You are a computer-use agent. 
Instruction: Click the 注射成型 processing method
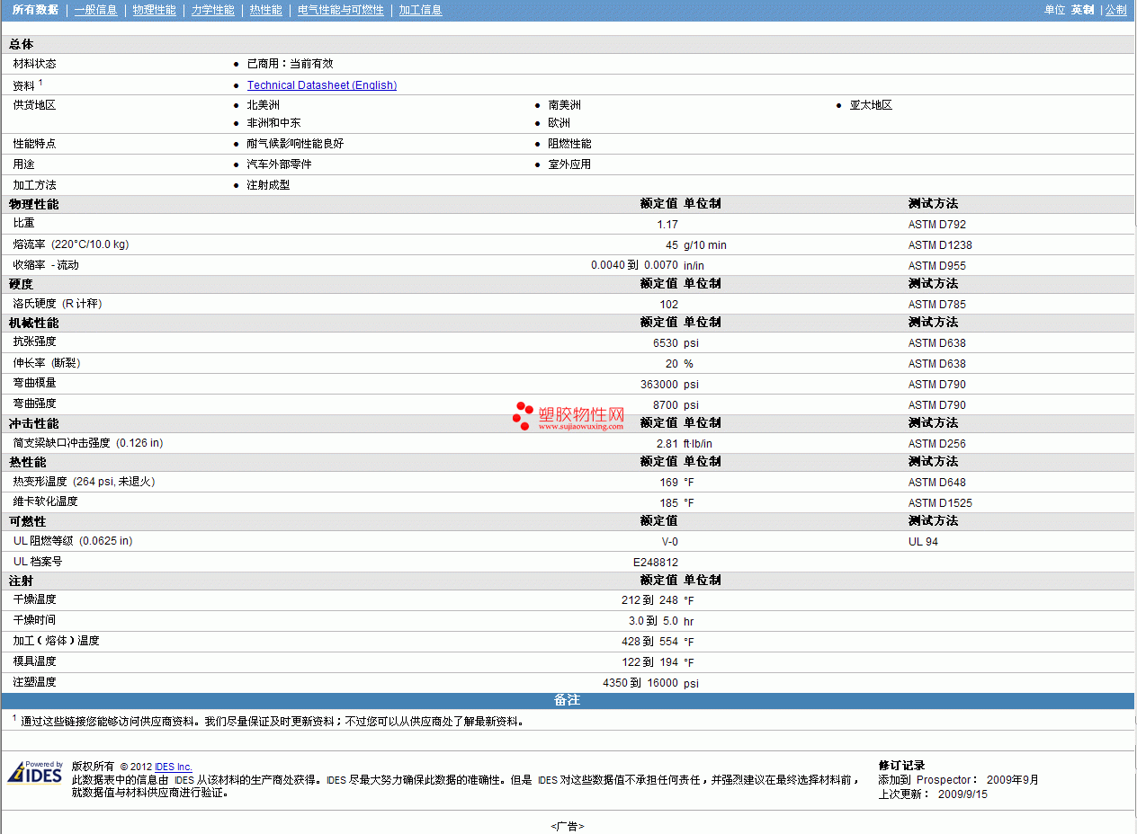[x=268, y=185]
